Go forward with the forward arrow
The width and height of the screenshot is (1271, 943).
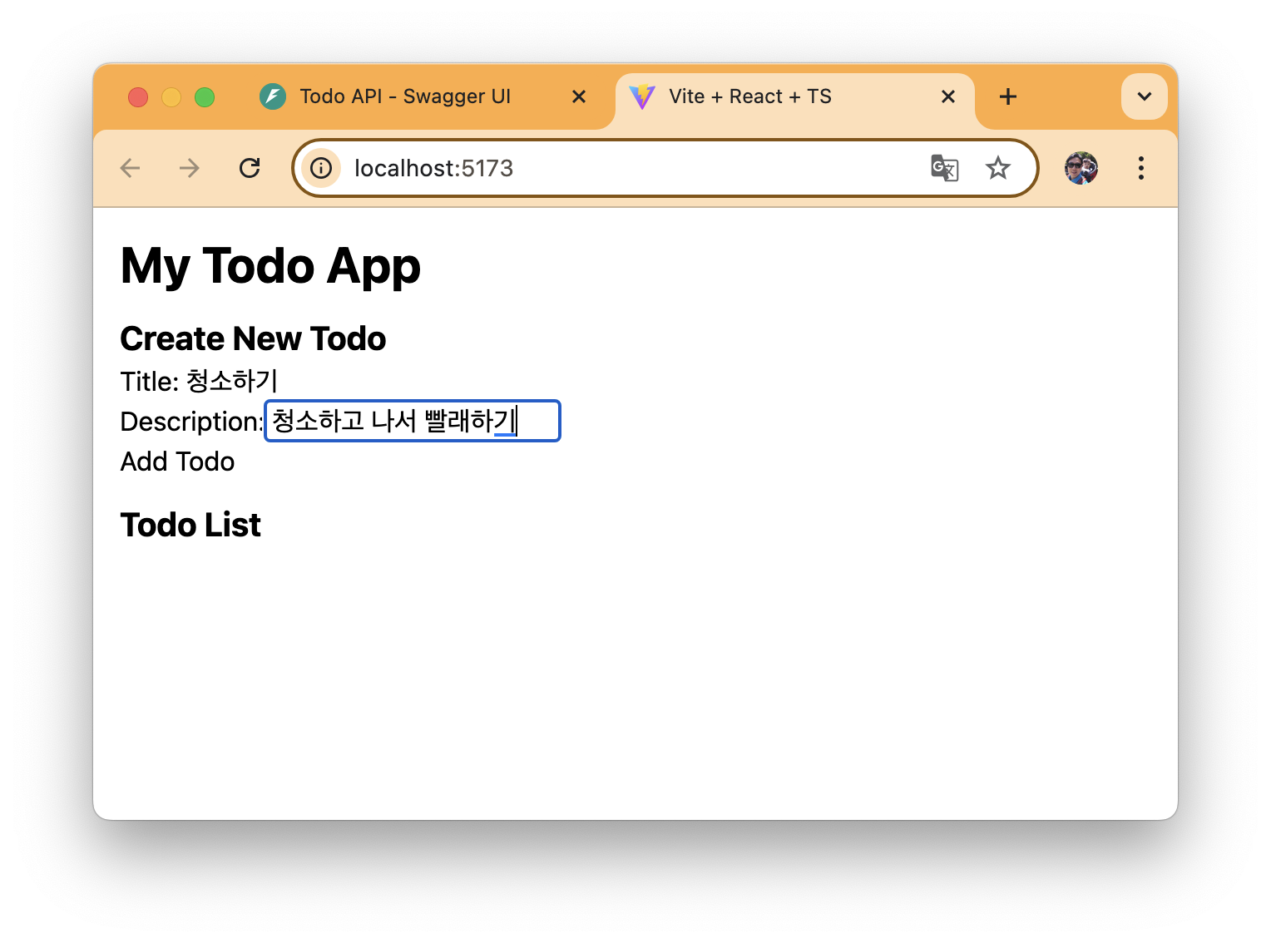(190, 169)
